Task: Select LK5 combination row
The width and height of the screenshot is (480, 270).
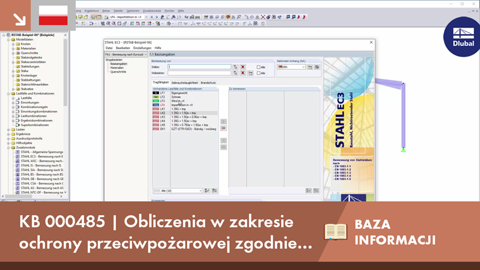Action: click(185, 125)
